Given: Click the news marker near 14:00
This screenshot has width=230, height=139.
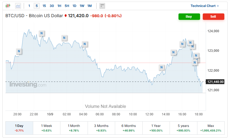Looking at the screenshot, I should coord(162,67).
